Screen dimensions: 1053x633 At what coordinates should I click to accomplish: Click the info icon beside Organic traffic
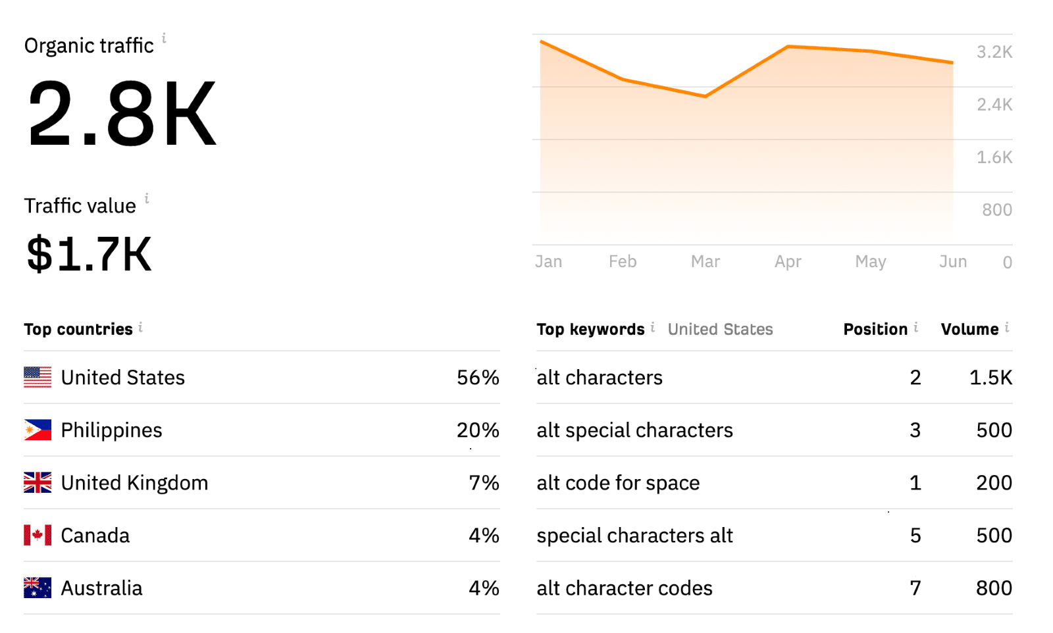pyautogui.click(x=164, y=38)
